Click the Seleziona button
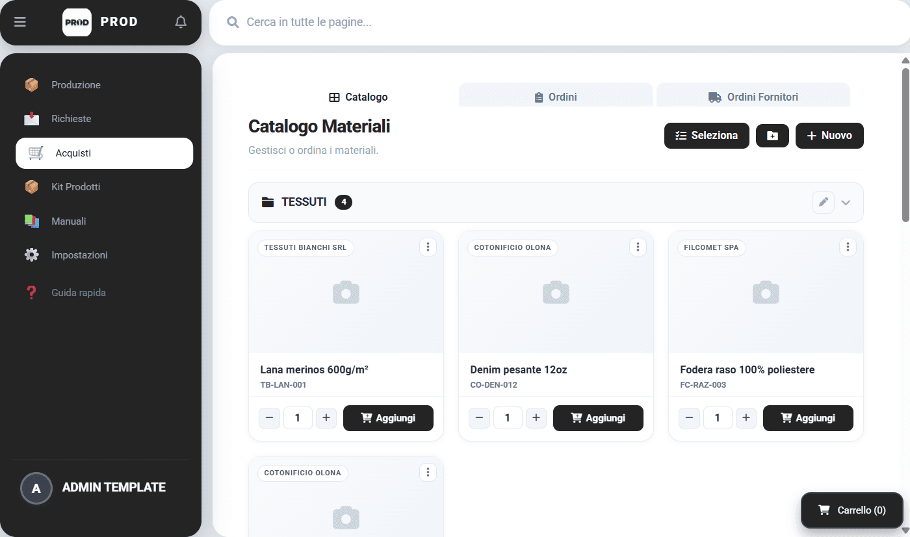 (x=707, y=136)
